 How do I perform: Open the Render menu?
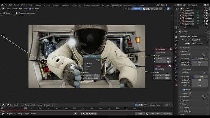click(16, 5)
